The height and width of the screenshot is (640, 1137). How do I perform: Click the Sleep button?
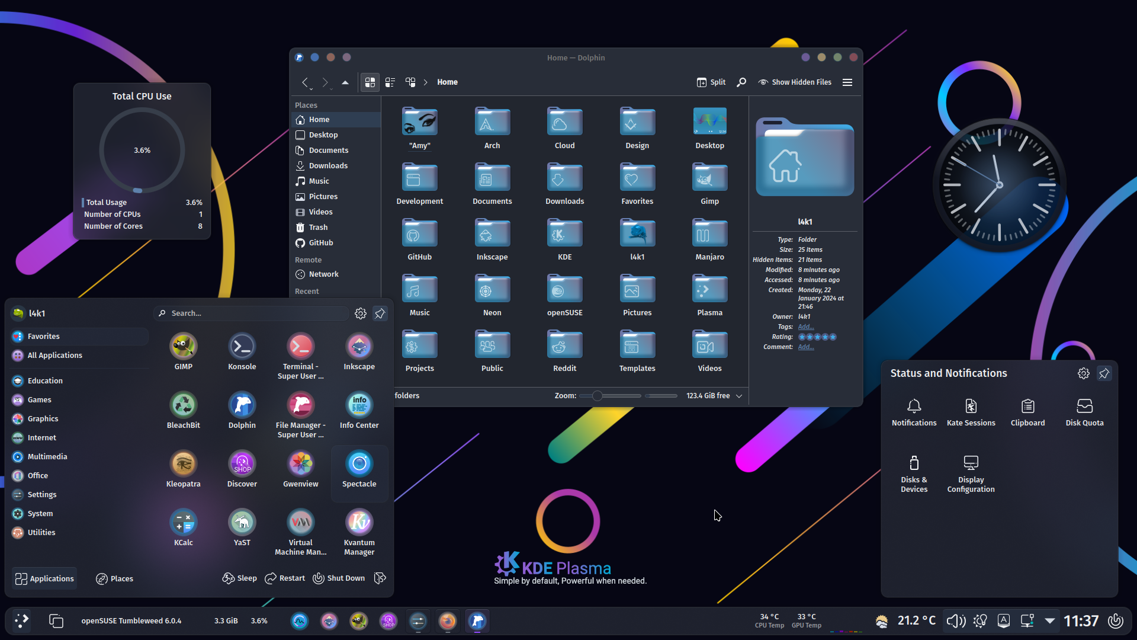point(239,578)
